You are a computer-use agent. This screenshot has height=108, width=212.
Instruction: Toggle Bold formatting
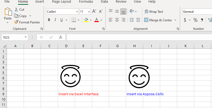point(49,20)
